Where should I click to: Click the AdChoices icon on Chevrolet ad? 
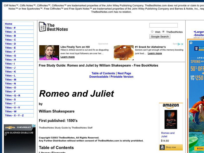34,126
